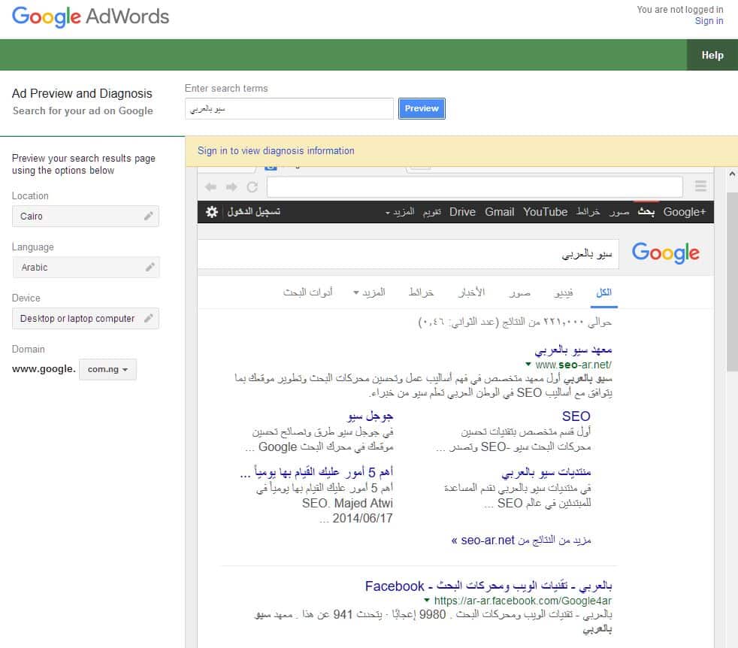Open the Drive link in black bar
This screenshot has height=648, width=738.
(462, 212)
